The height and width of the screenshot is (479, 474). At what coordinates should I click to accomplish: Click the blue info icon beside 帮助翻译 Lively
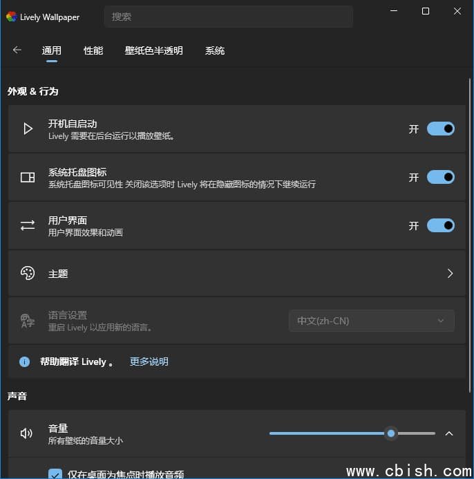click(24, 361)
